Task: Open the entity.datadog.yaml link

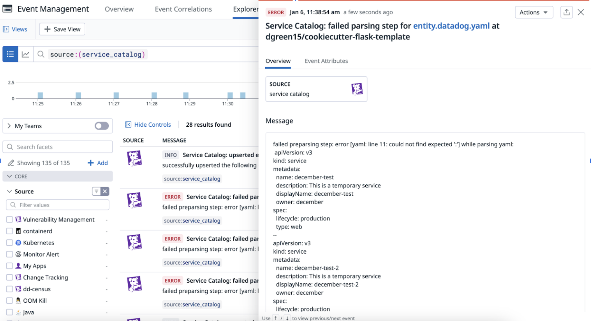Action: (x=451, y=26)
